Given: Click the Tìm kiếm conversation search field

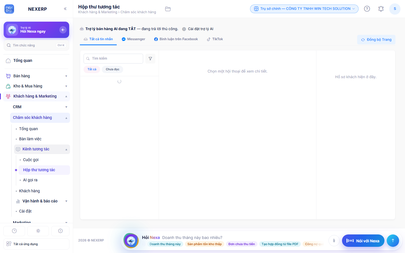Looking at the screenshot, I should point(113,58).
